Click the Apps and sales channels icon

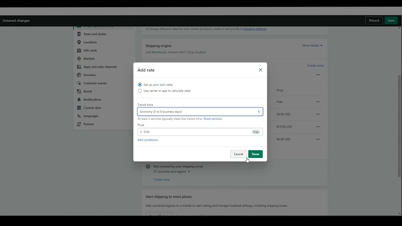[79, 67]
